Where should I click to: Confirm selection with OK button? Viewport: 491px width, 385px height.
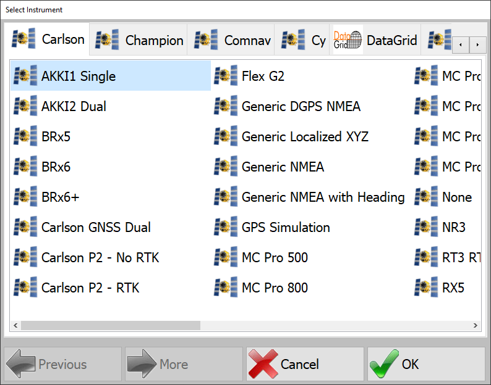[x=426, y=364]
